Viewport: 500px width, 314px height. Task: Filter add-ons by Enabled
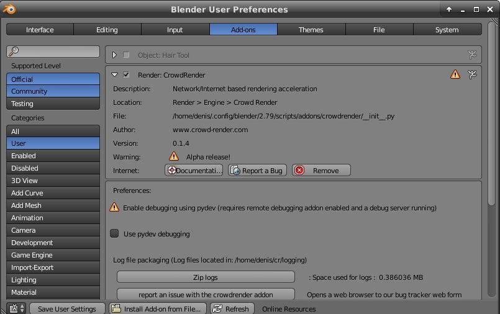pyautogui.click(x=53, y=156)
